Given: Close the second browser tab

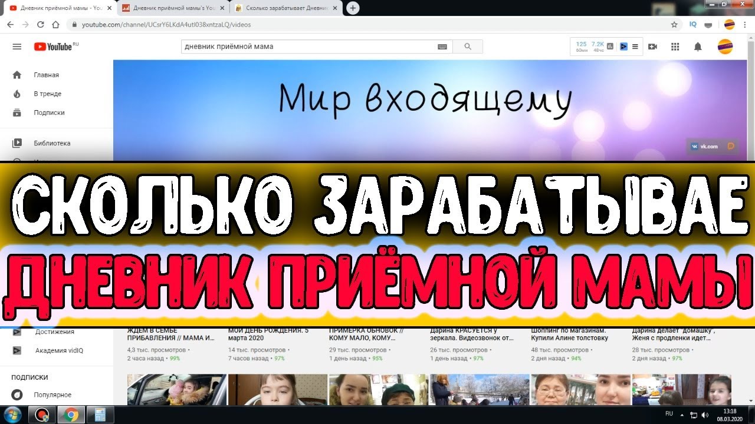Looking at the screenshot, I should click(222, 8).
